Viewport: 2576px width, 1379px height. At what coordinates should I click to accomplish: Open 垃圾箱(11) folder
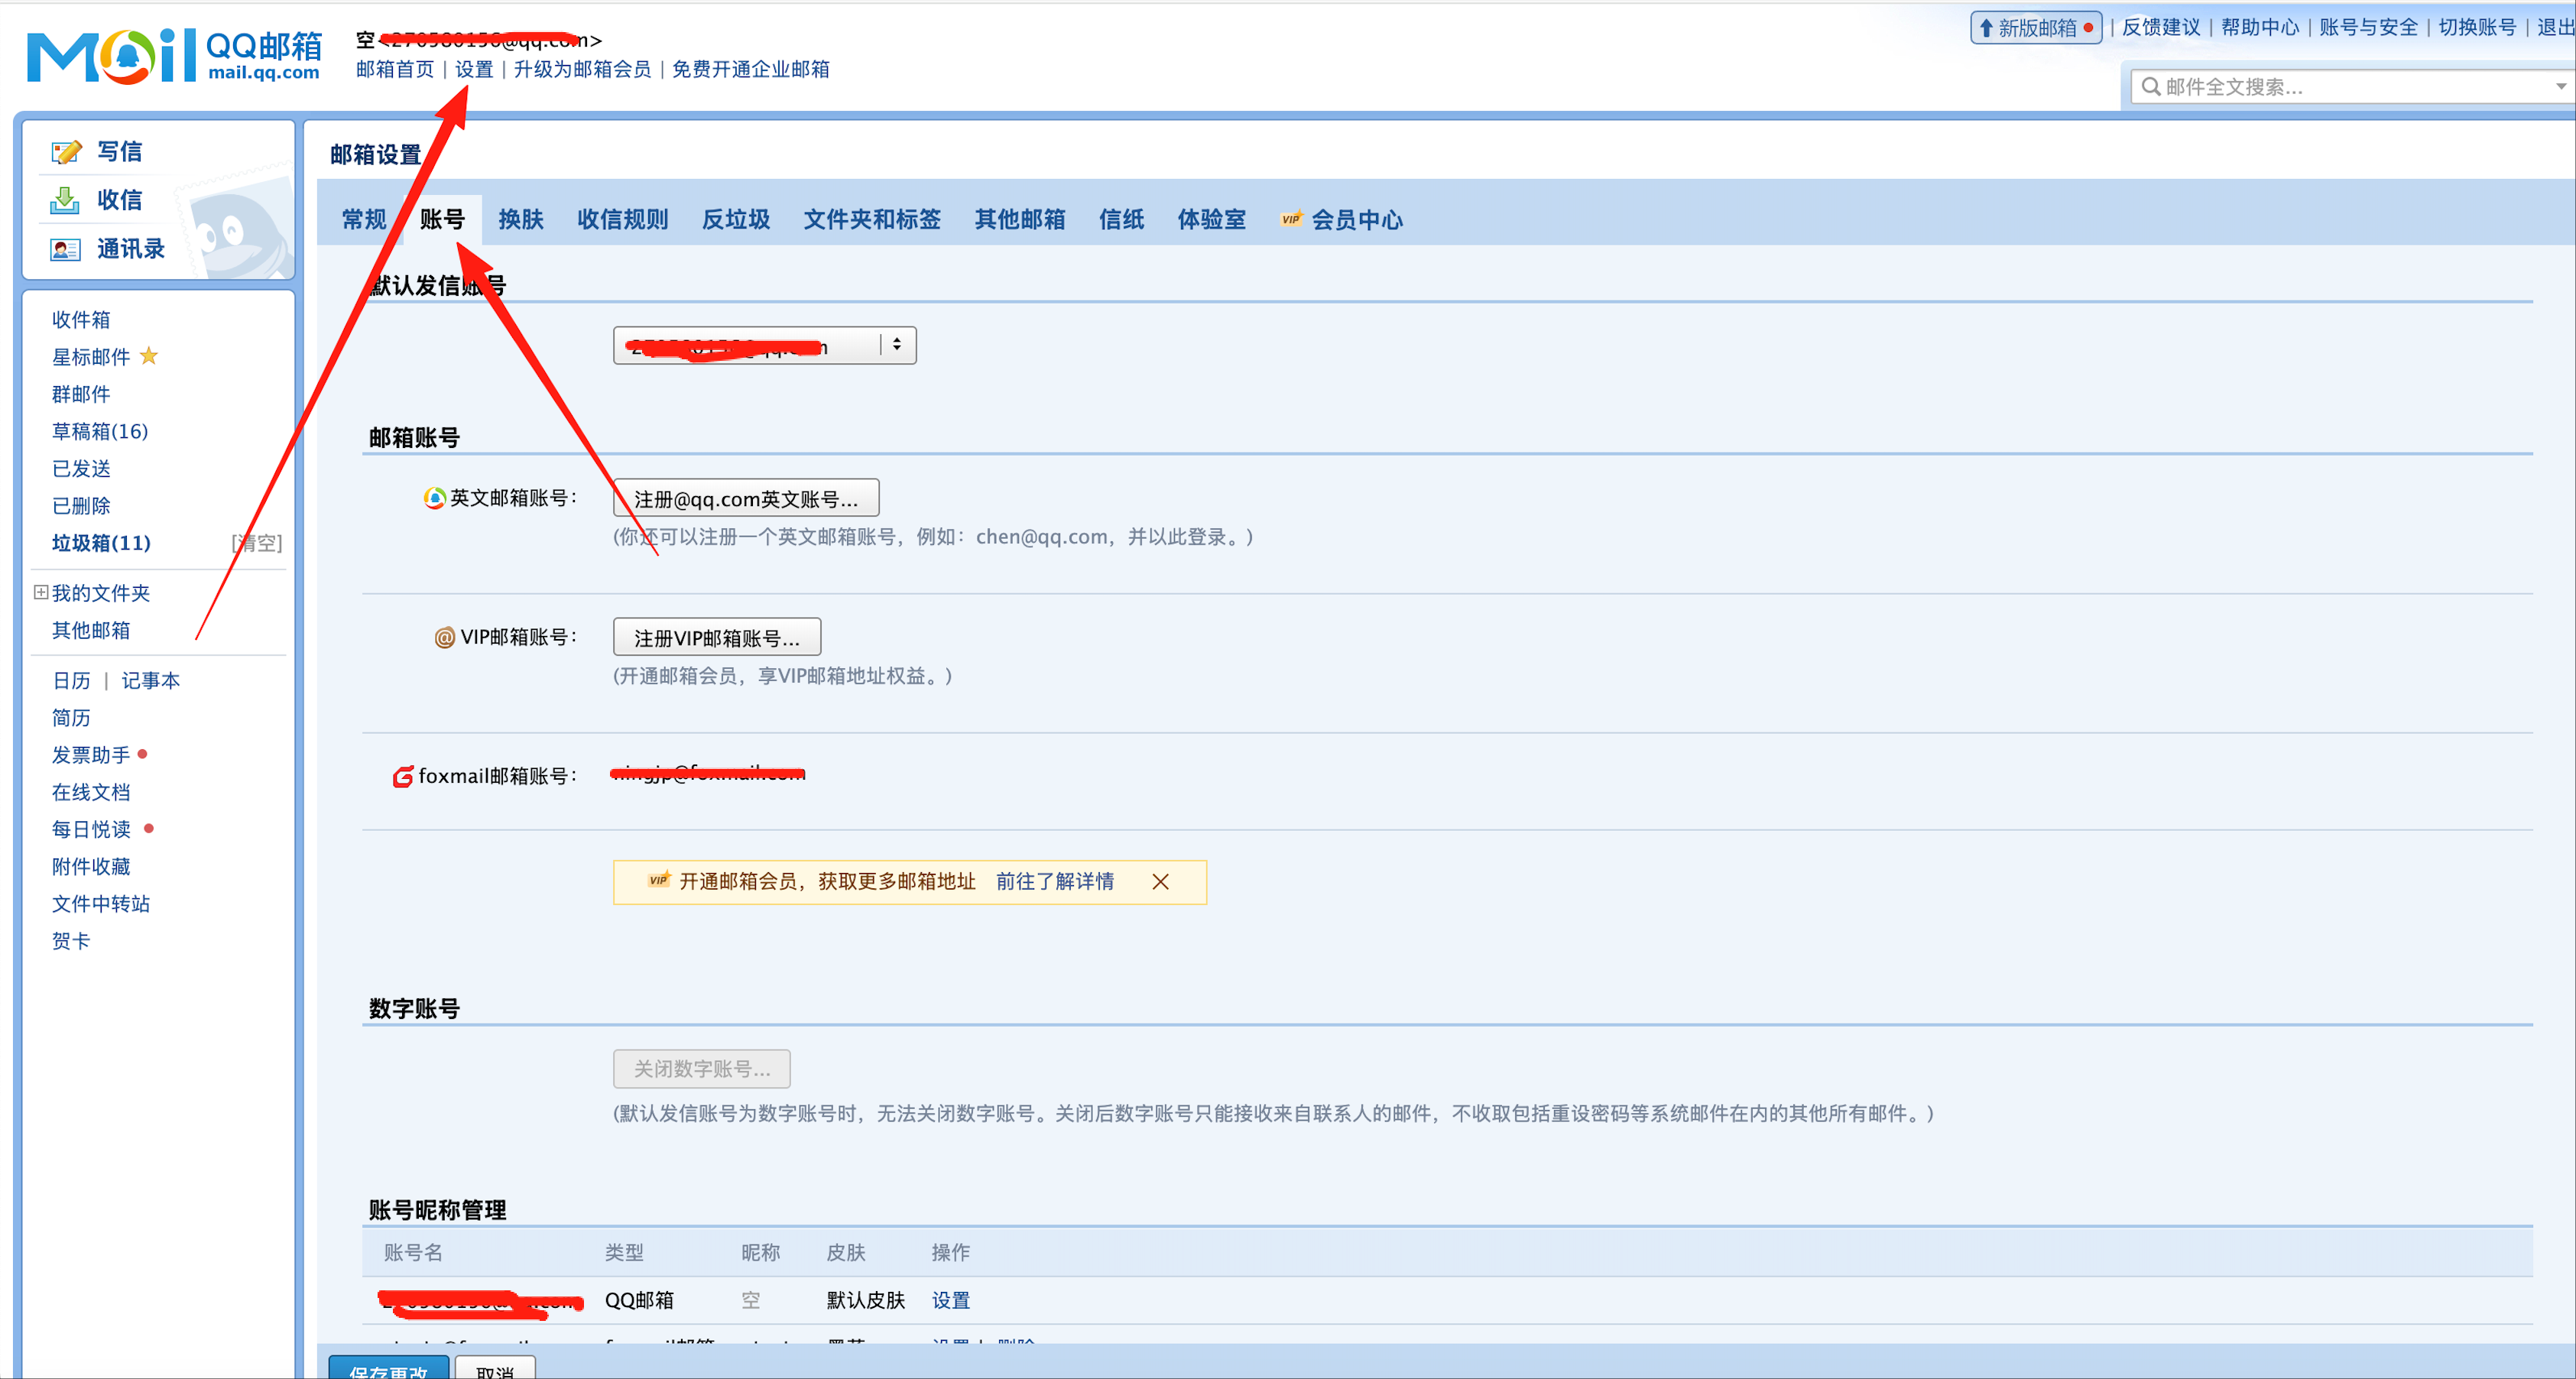point(101,543)
